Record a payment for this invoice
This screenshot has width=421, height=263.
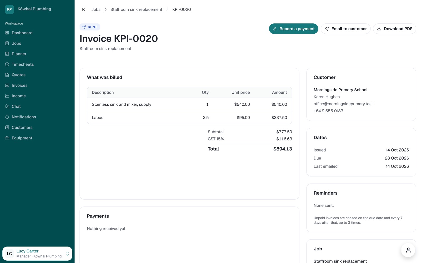pos(294,29)
